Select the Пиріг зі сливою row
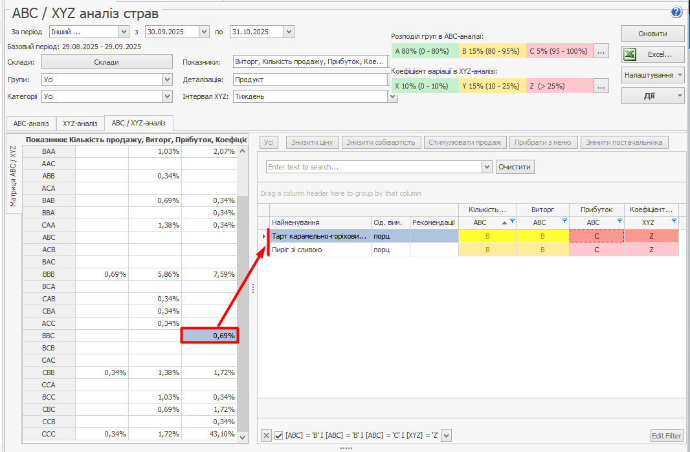 [x=320, y=250]
